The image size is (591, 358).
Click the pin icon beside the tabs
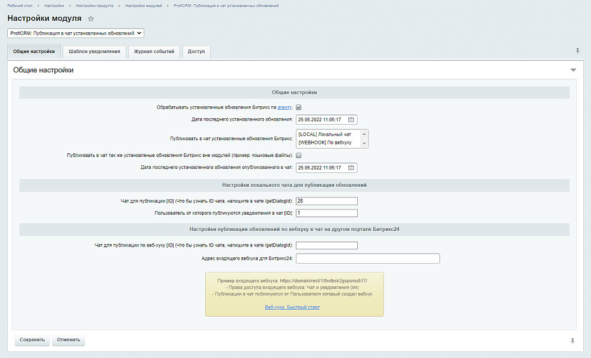pyautogui.click(x=577, y=51)
